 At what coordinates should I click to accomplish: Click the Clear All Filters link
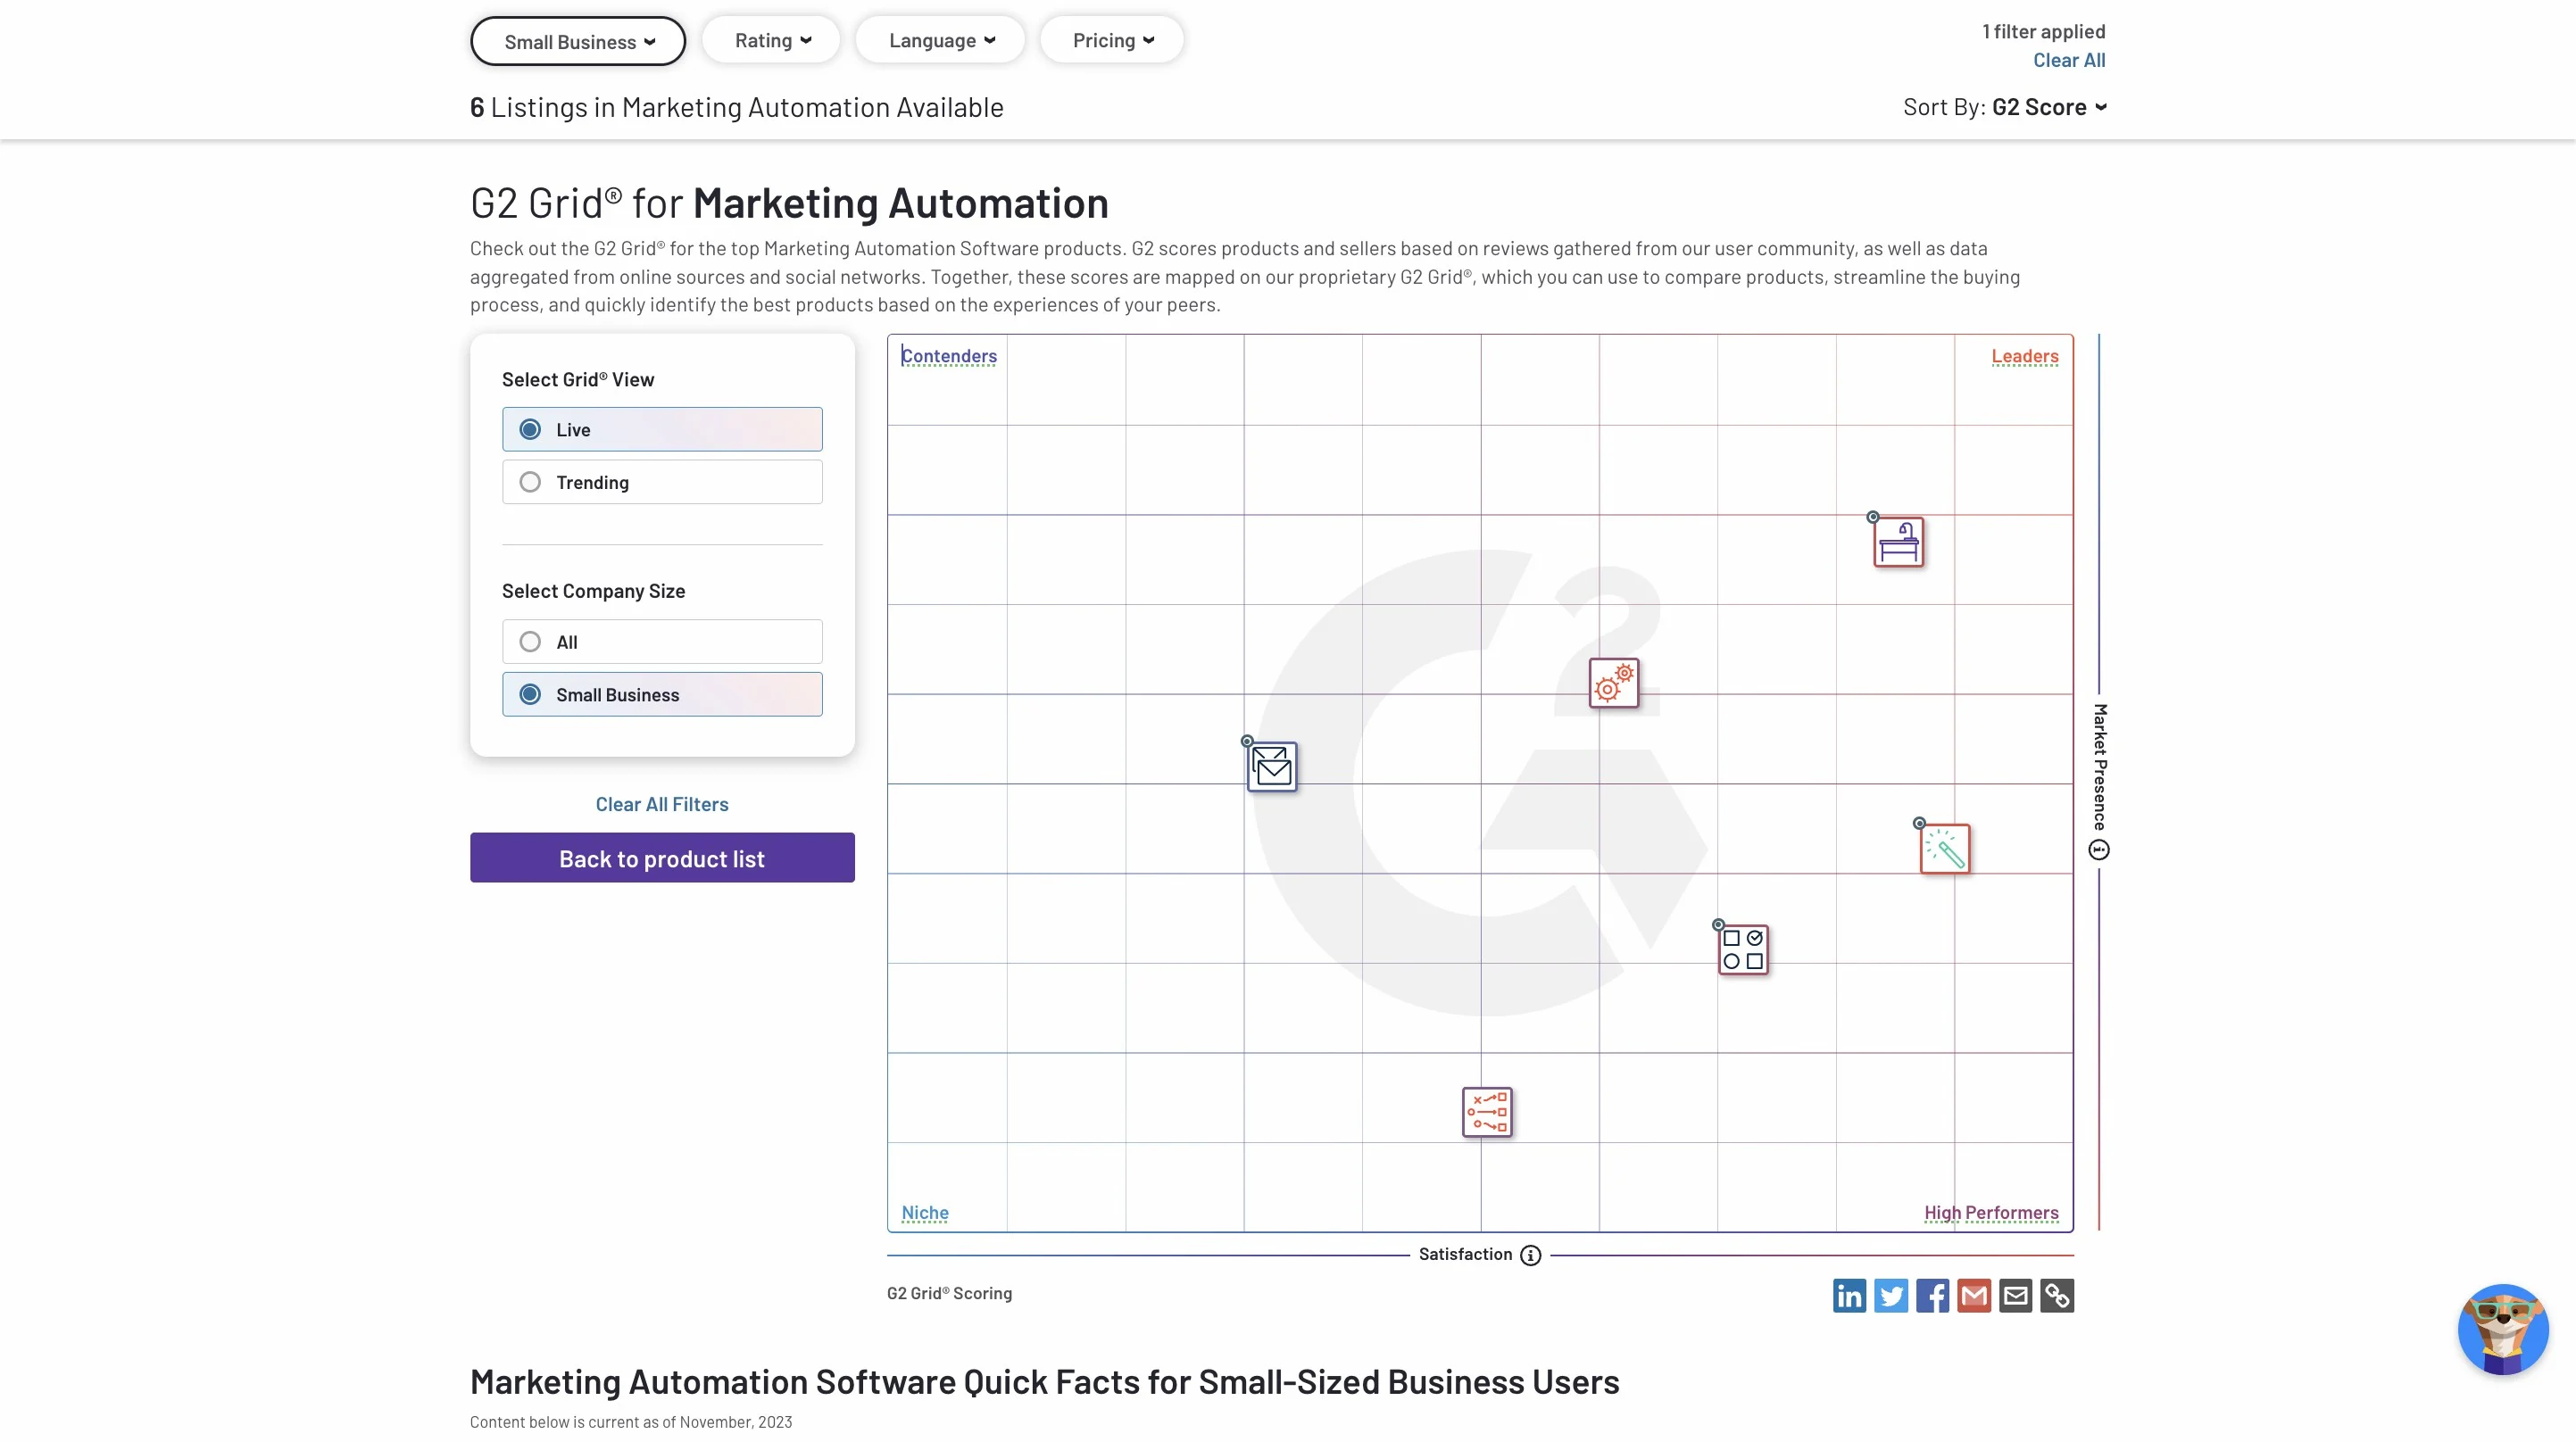662,804
